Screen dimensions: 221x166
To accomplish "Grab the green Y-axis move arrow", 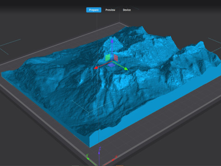I will (x=126, y=69).
